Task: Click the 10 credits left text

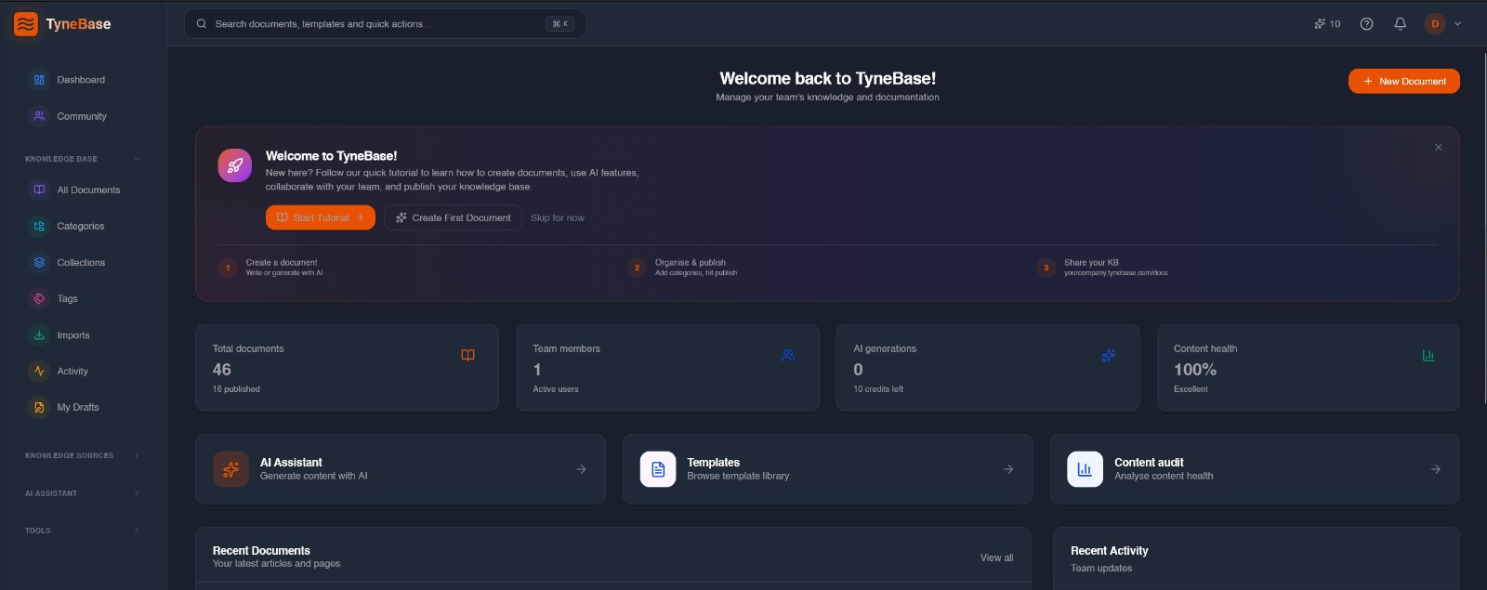Action: [878, 389]
